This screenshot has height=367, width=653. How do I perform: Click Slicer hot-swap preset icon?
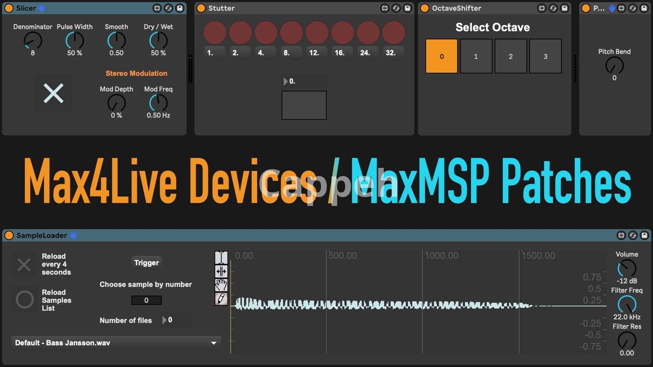coord(168,8)
